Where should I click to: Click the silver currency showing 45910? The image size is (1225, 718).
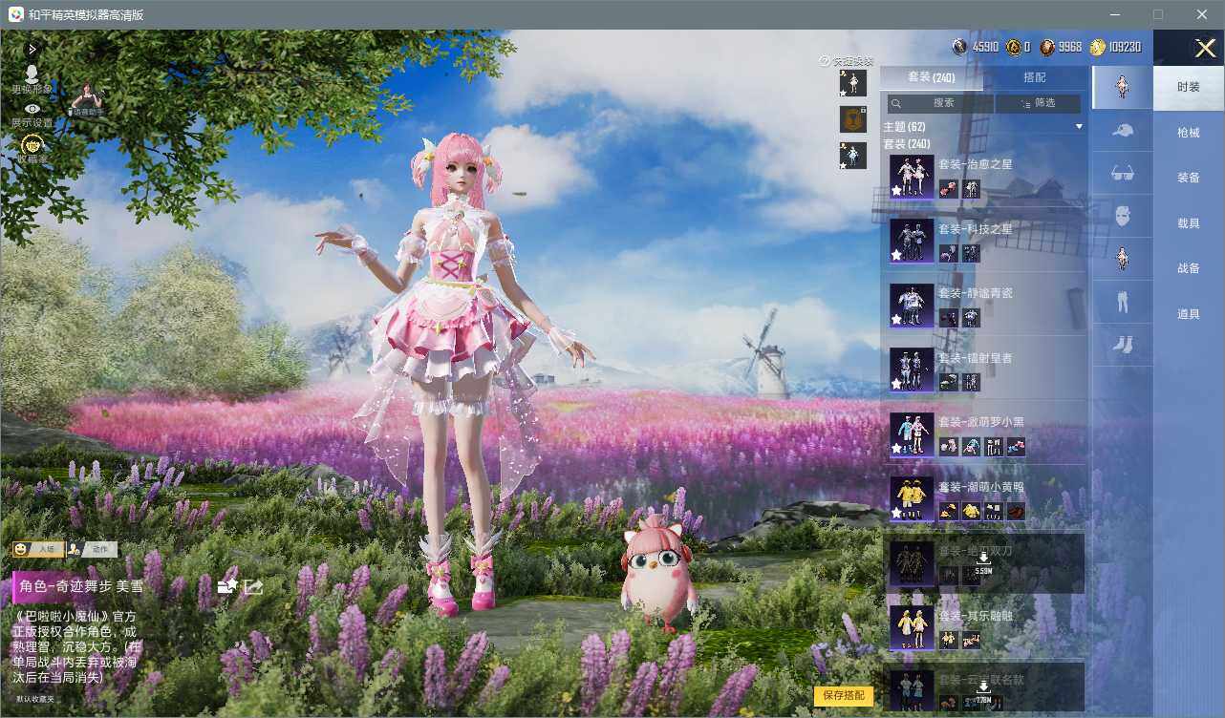[x=976, y=47]
